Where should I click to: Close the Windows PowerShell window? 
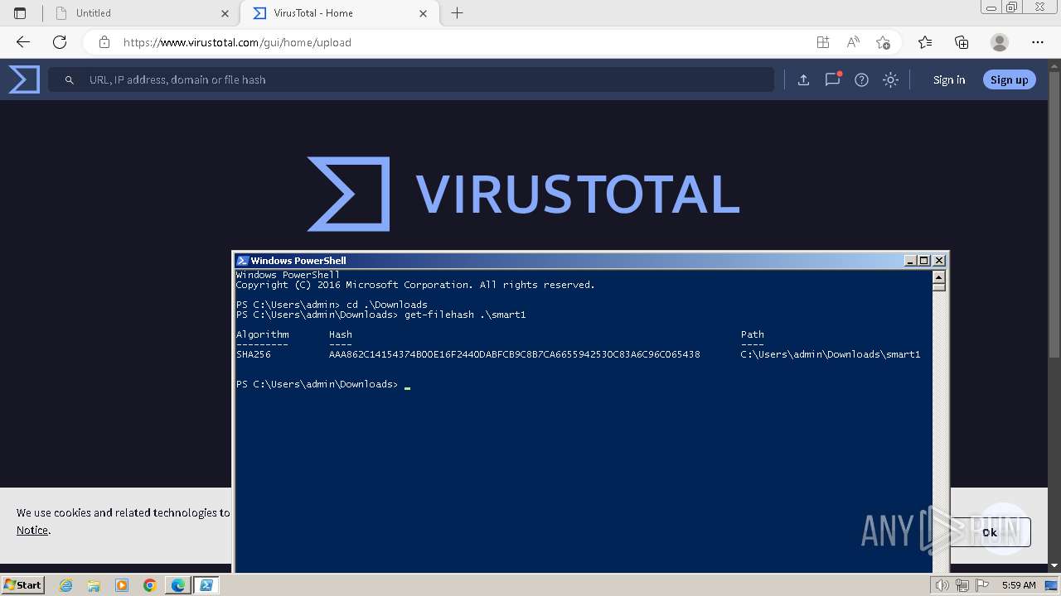point(939,260)
